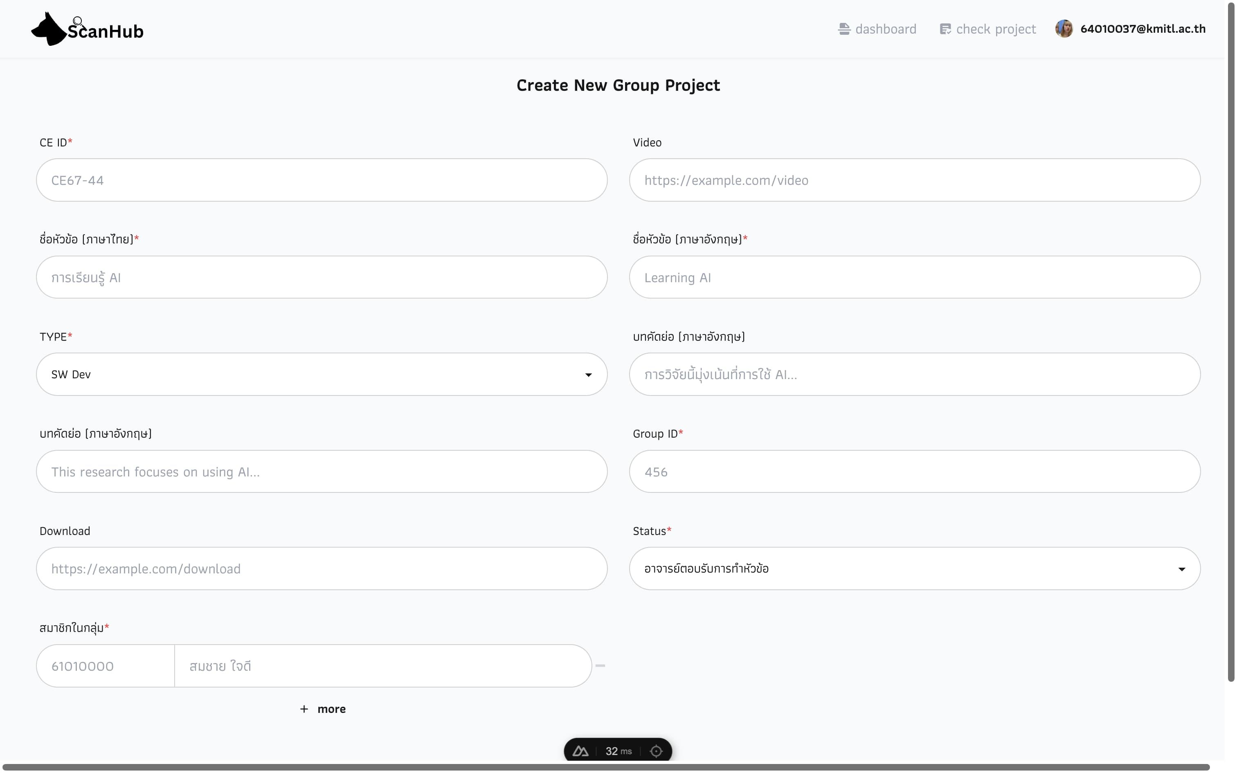The image size is (1237, 773).
Task: Focus the CE ID input field
Action: 322,180
